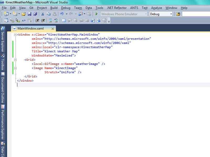Open the text editor toolbar options arrow
Screen dimensions: 210x157
pyautogui.click(x=109, y=21)
